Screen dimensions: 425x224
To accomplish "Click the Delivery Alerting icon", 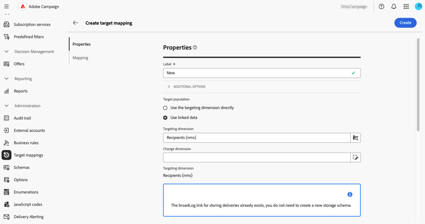I will pos(6,217).
